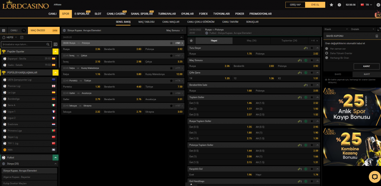The image size is (381, 186).
Task: Favorite the Rusya vs Polonya match star
Action: [171, 43]
